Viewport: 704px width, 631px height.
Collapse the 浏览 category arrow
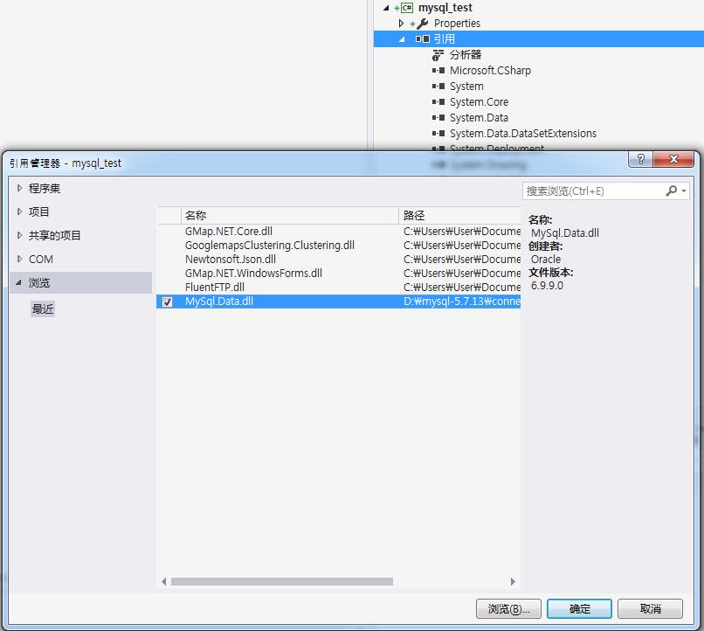(x=19, y=282)
